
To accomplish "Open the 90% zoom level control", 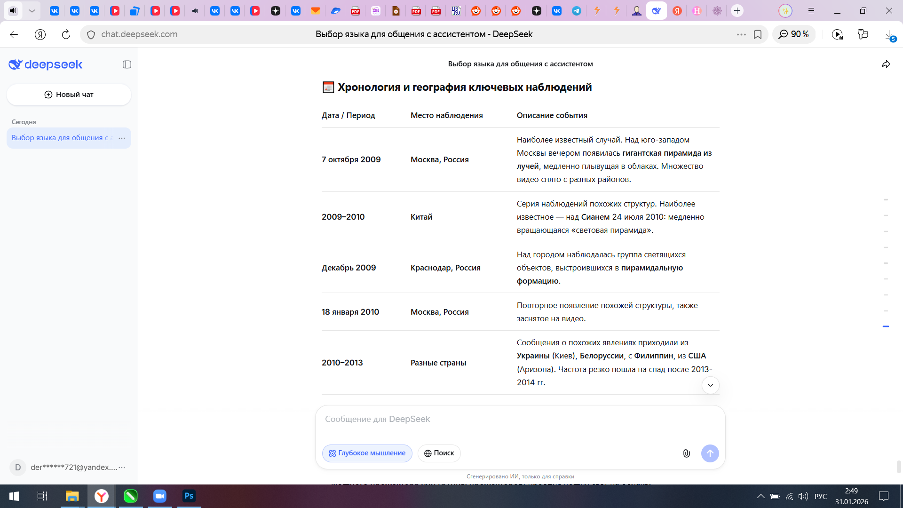I will tap(794, 34).
